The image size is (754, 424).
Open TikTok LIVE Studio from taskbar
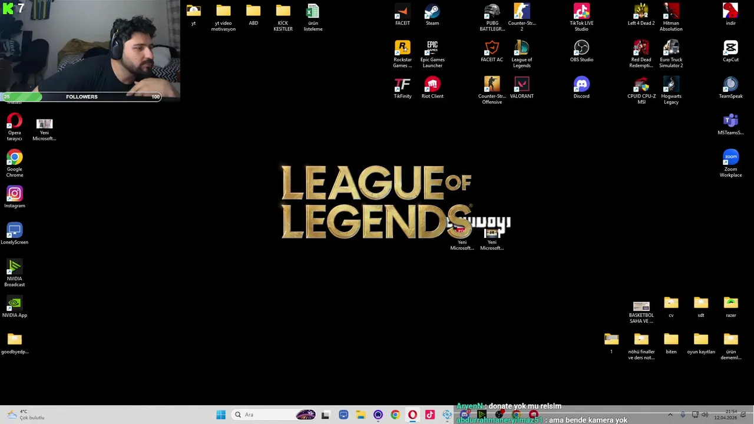pyautogui.click(x=429, y=415)
